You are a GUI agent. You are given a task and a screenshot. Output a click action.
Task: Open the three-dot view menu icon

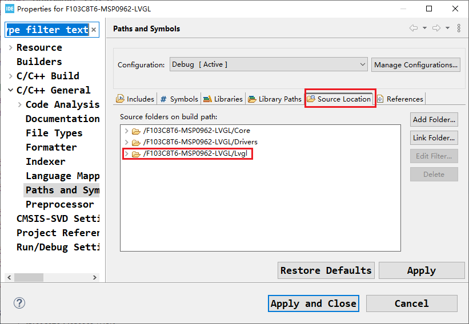tap(459, 28)
